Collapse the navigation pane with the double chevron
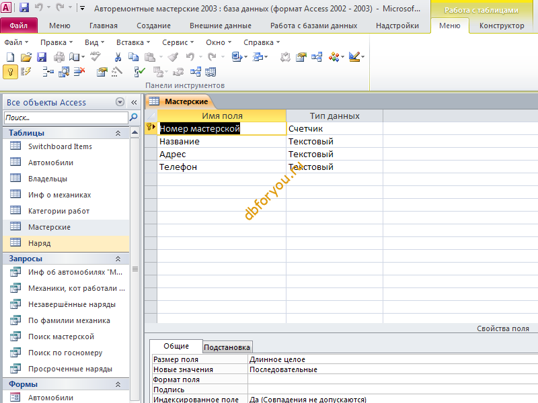The width and height of the screenshot is (538, 403). coord(134,102)
